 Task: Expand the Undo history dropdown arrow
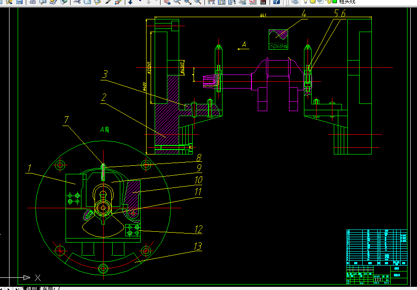tap(140, 1)
